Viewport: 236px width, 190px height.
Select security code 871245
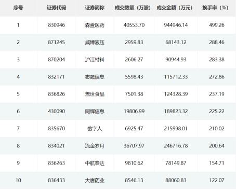click(x=57, y=42)
